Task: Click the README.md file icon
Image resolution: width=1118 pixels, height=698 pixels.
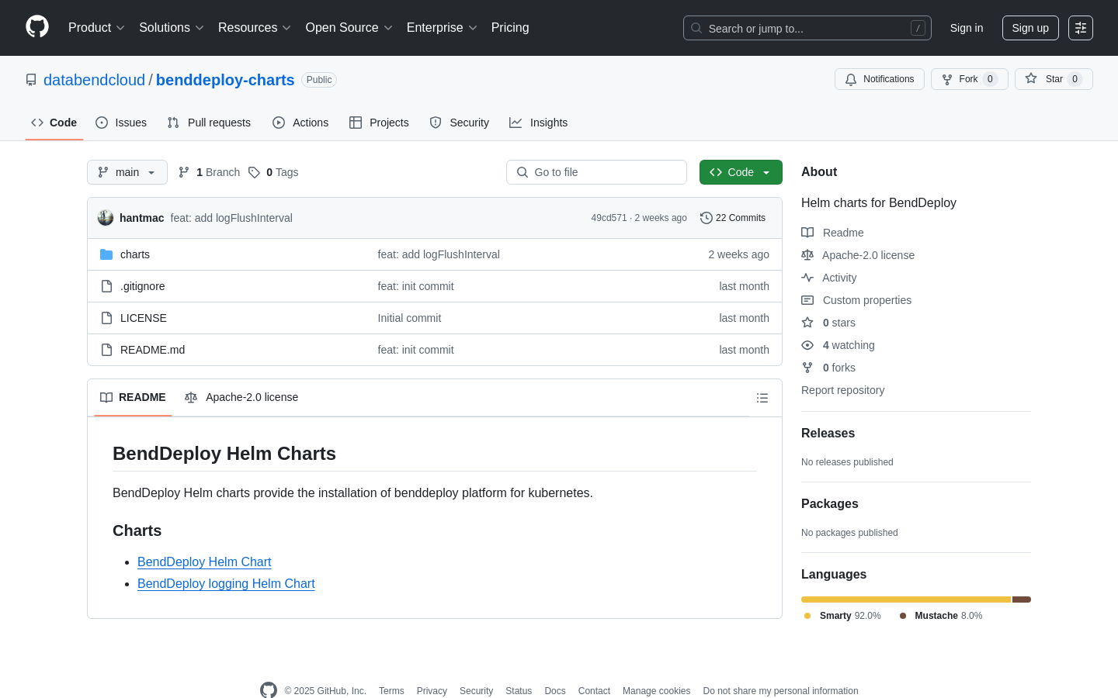Action: [106, 350]
